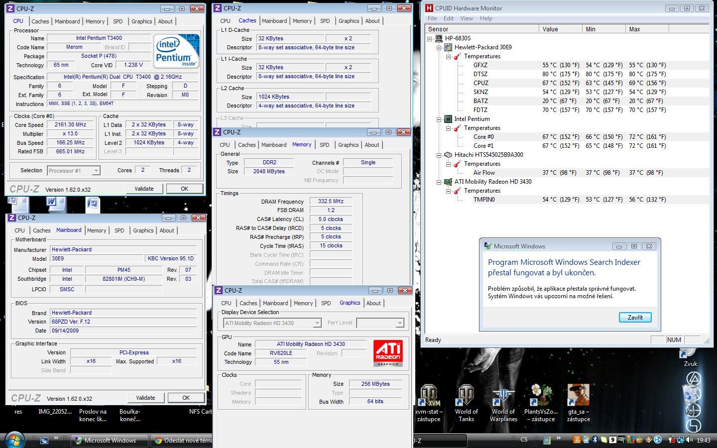
Task: Click the Bluetooth tray icon
Action: point(594,440)
